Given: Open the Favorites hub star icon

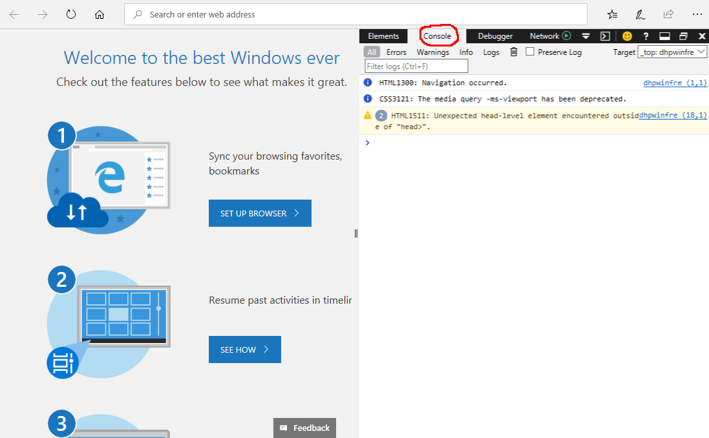Looking at the screenshot, I should click(612, 14).
